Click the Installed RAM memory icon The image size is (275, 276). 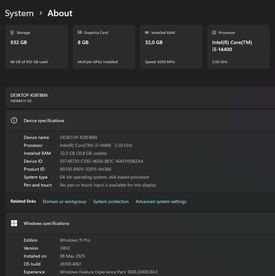(147, 32)
